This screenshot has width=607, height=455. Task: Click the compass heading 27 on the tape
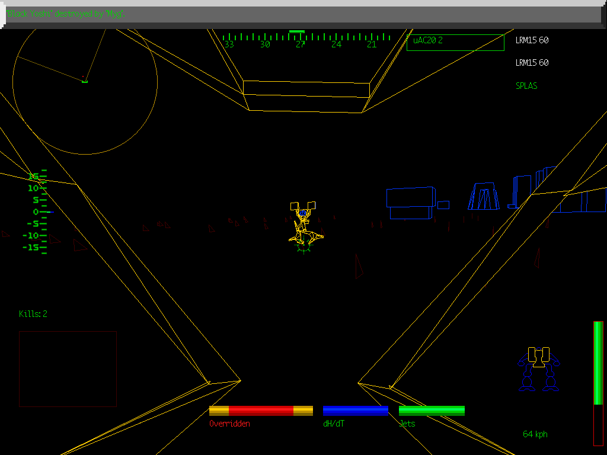click(299, 43)
